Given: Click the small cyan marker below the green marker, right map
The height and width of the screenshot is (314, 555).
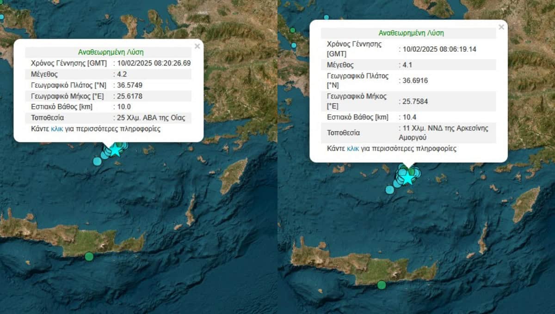Looking at the screenshot, I should [x=294, y=45].
